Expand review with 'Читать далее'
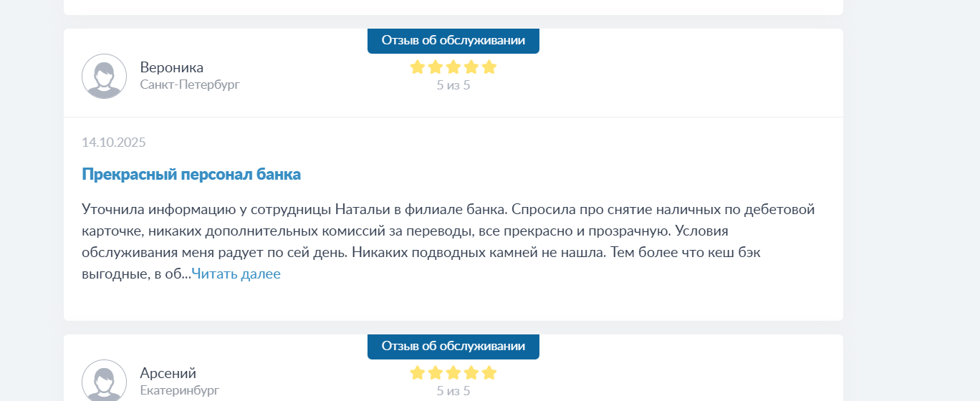Viewport: 980px width, 401px height. (x=236, y=274)
